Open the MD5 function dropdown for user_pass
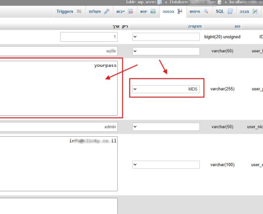The width and height of the screenshot is (263, 214). coord(166,89)
